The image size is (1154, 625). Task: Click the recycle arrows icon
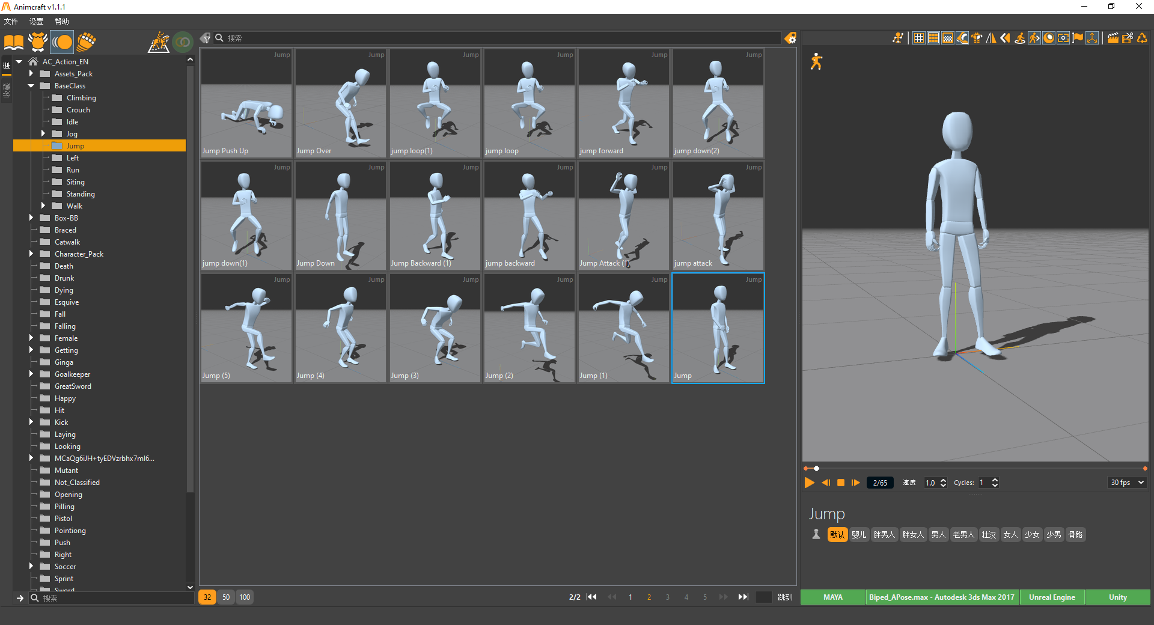coord(1142,38)
